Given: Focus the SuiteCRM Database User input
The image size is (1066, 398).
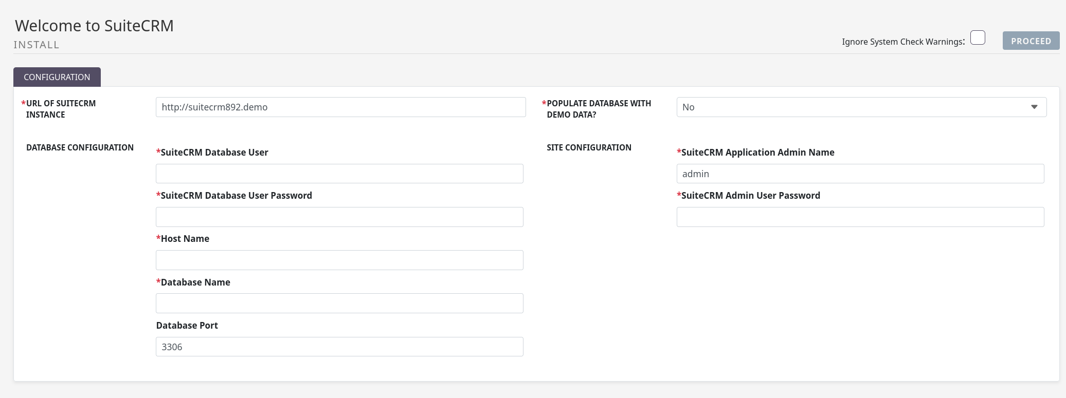Looking at the screenshot, I should (339, 174).
